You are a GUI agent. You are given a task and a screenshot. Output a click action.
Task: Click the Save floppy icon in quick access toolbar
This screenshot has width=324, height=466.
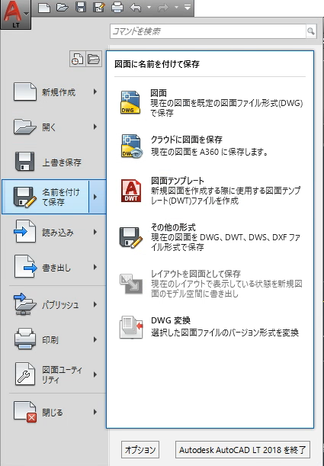coord(81,7)
